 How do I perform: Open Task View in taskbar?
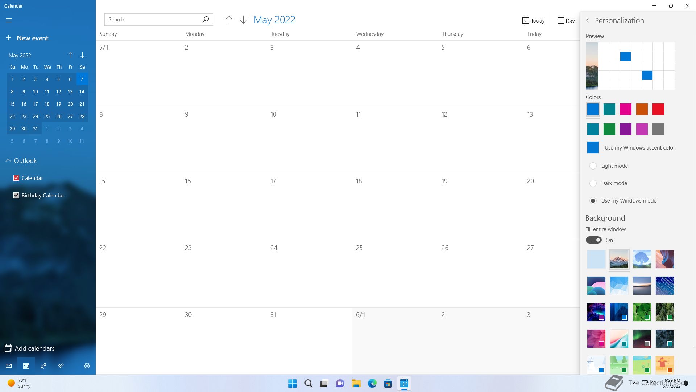(324, 384)
